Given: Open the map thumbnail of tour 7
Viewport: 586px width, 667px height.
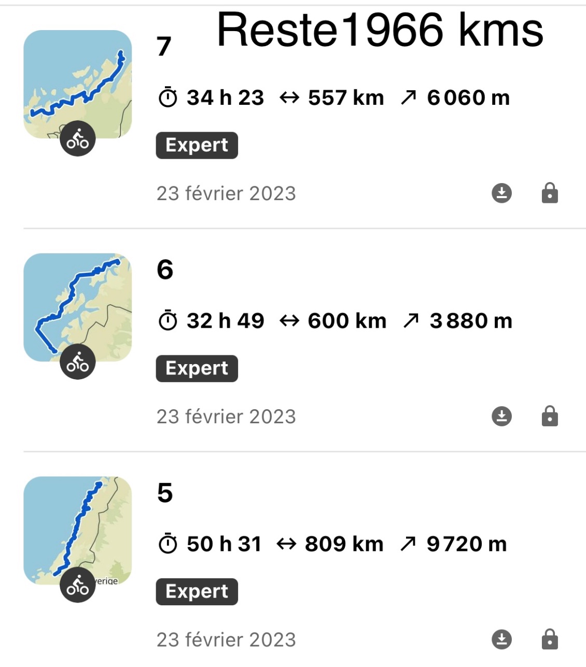Looking at the screenshot, I should (78, 84).
